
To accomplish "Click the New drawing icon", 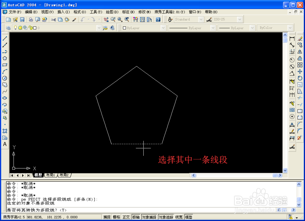I will 8,20.
